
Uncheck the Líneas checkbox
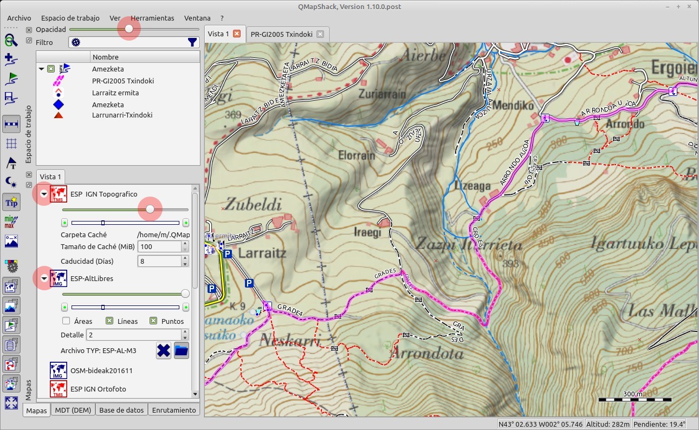[x=109, y=321]
